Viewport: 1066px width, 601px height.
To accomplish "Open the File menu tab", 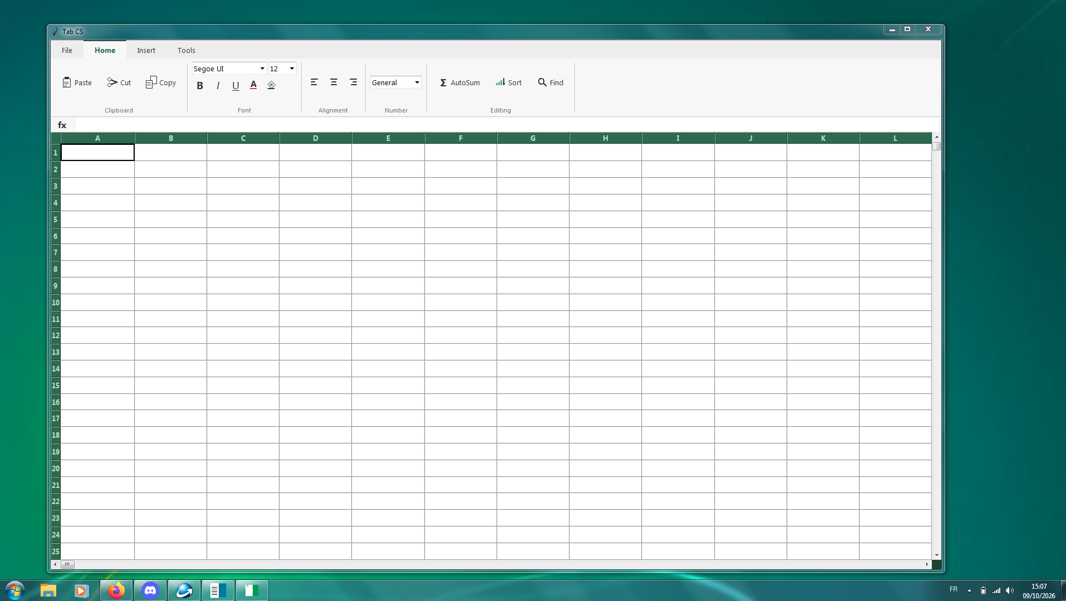I will click(67, 50).
